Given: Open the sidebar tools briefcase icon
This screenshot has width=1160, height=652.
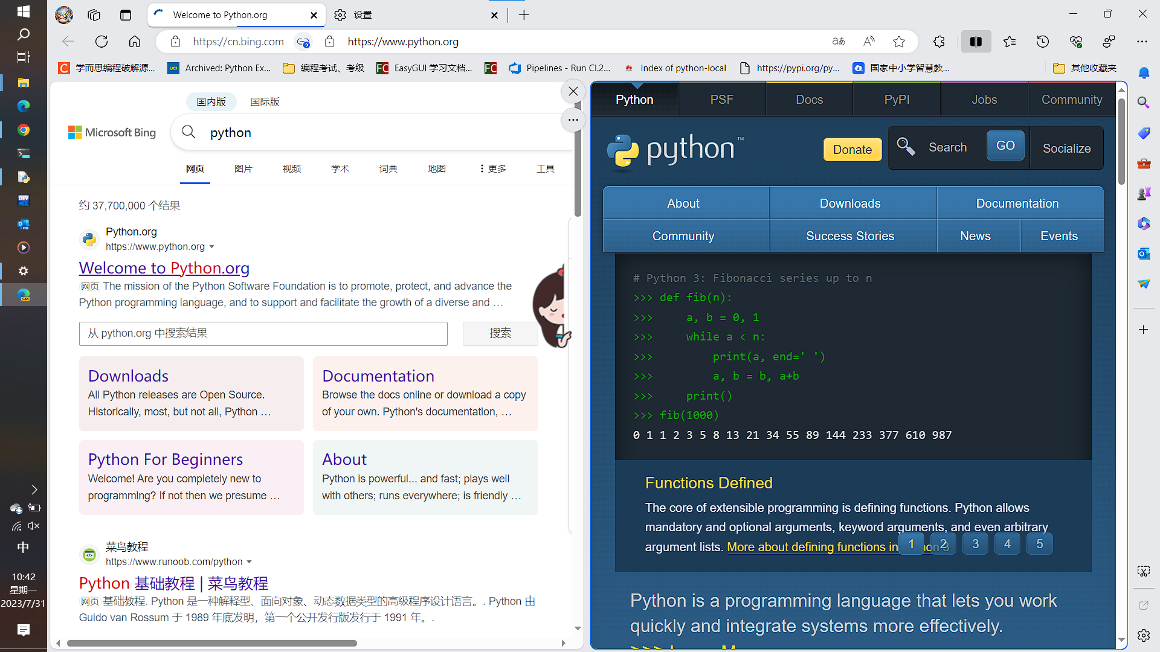Looking at the screenshot, I should [1144, 163].
